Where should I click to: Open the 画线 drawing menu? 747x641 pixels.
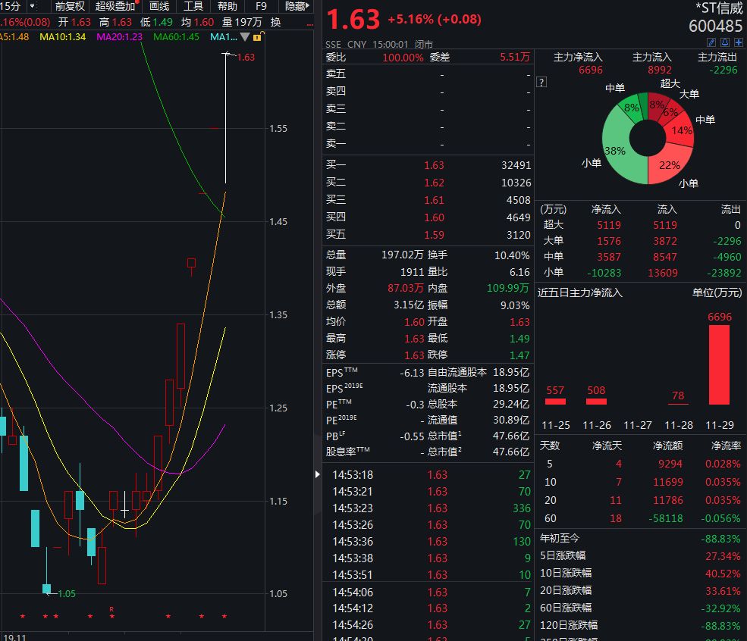pyautogui.click(x=159, y=6)
